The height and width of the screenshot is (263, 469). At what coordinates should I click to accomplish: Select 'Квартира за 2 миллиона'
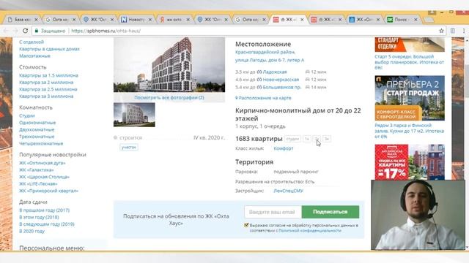pos(46,83)
